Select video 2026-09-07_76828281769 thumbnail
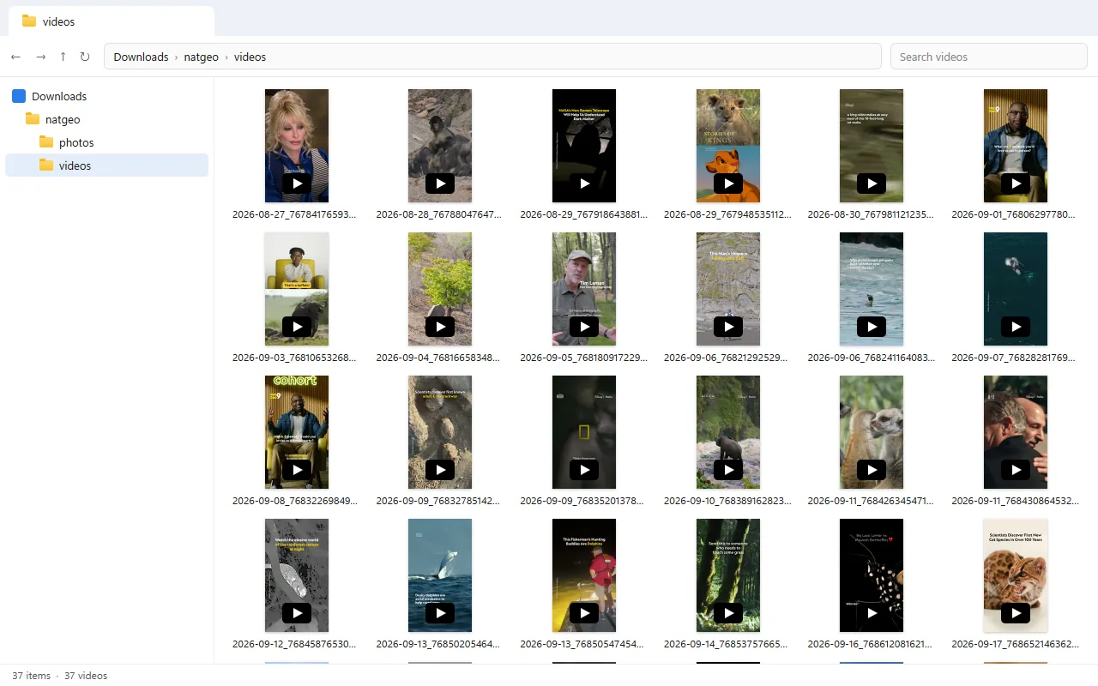The image size is (1098, 686). coord(1016,289)
